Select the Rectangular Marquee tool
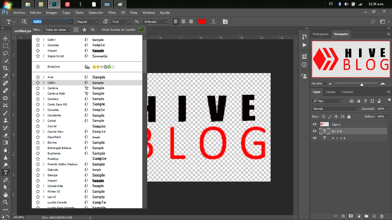This screenshot has width=392, height=220. pyautogui.click(x=5, y=46)
